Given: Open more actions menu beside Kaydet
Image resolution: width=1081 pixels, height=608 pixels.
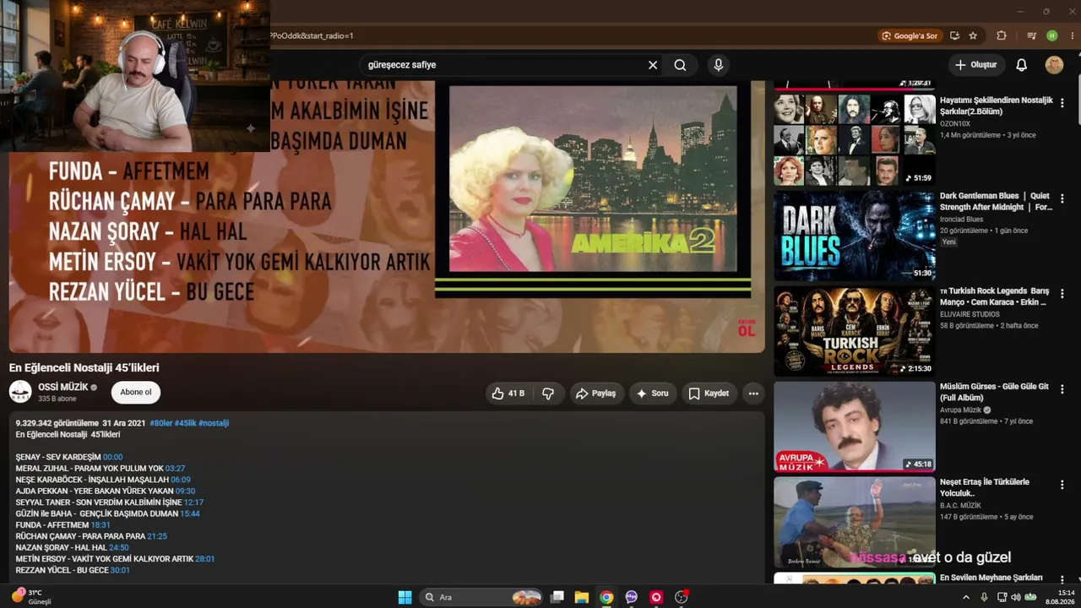Looking at the screenshot, I should [x=753, y=394].
